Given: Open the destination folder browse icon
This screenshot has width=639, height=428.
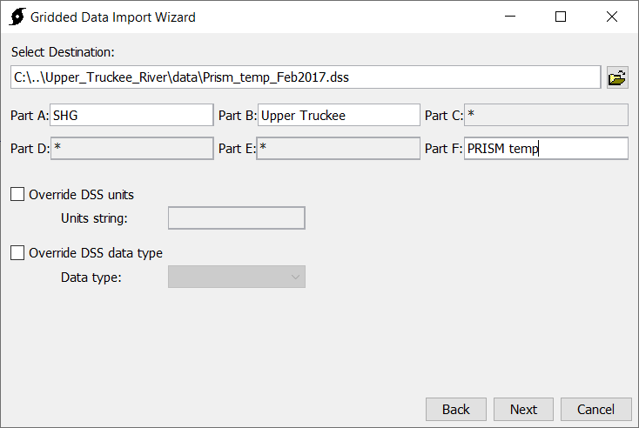Looking at the screenshot, I should point(617,77).
